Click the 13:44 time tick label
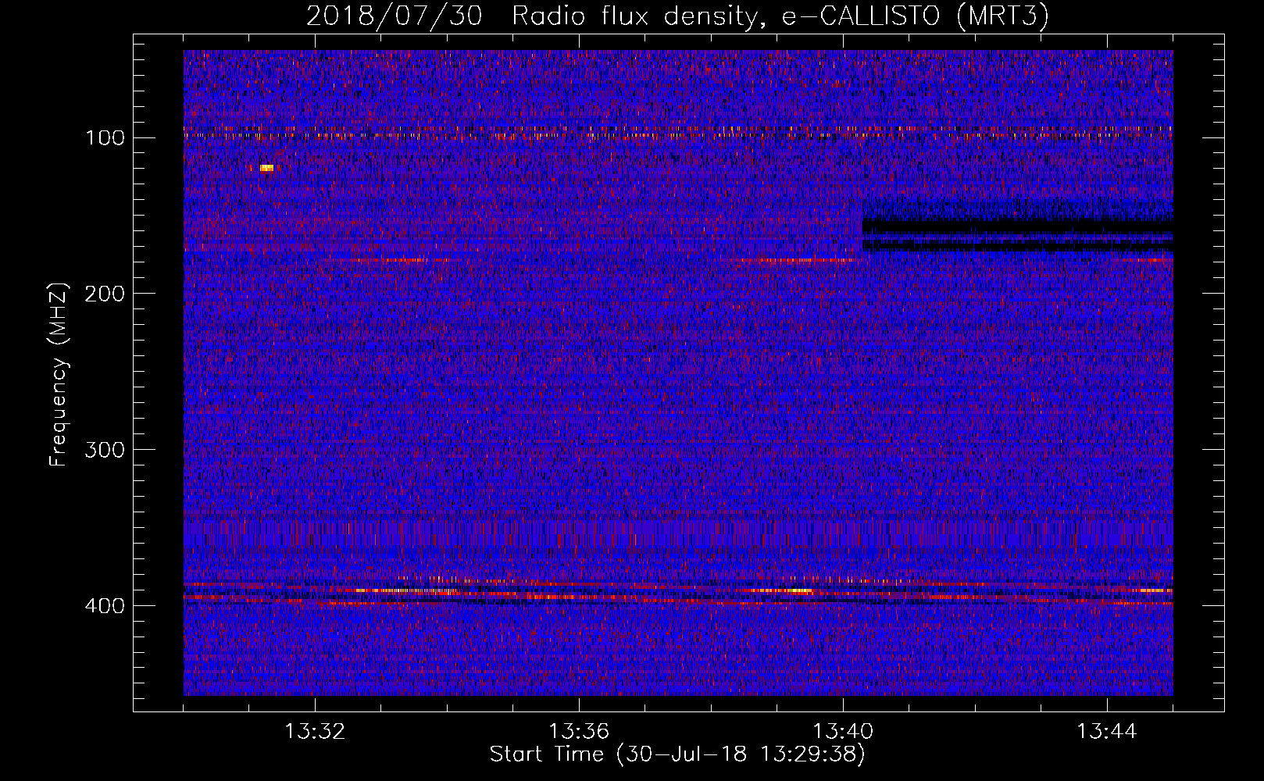The height and width of the screenshot is (781, 1264). (x=1107, y=732)
